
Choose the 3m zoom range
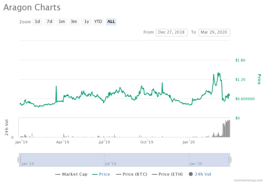[x=74, y=22]
